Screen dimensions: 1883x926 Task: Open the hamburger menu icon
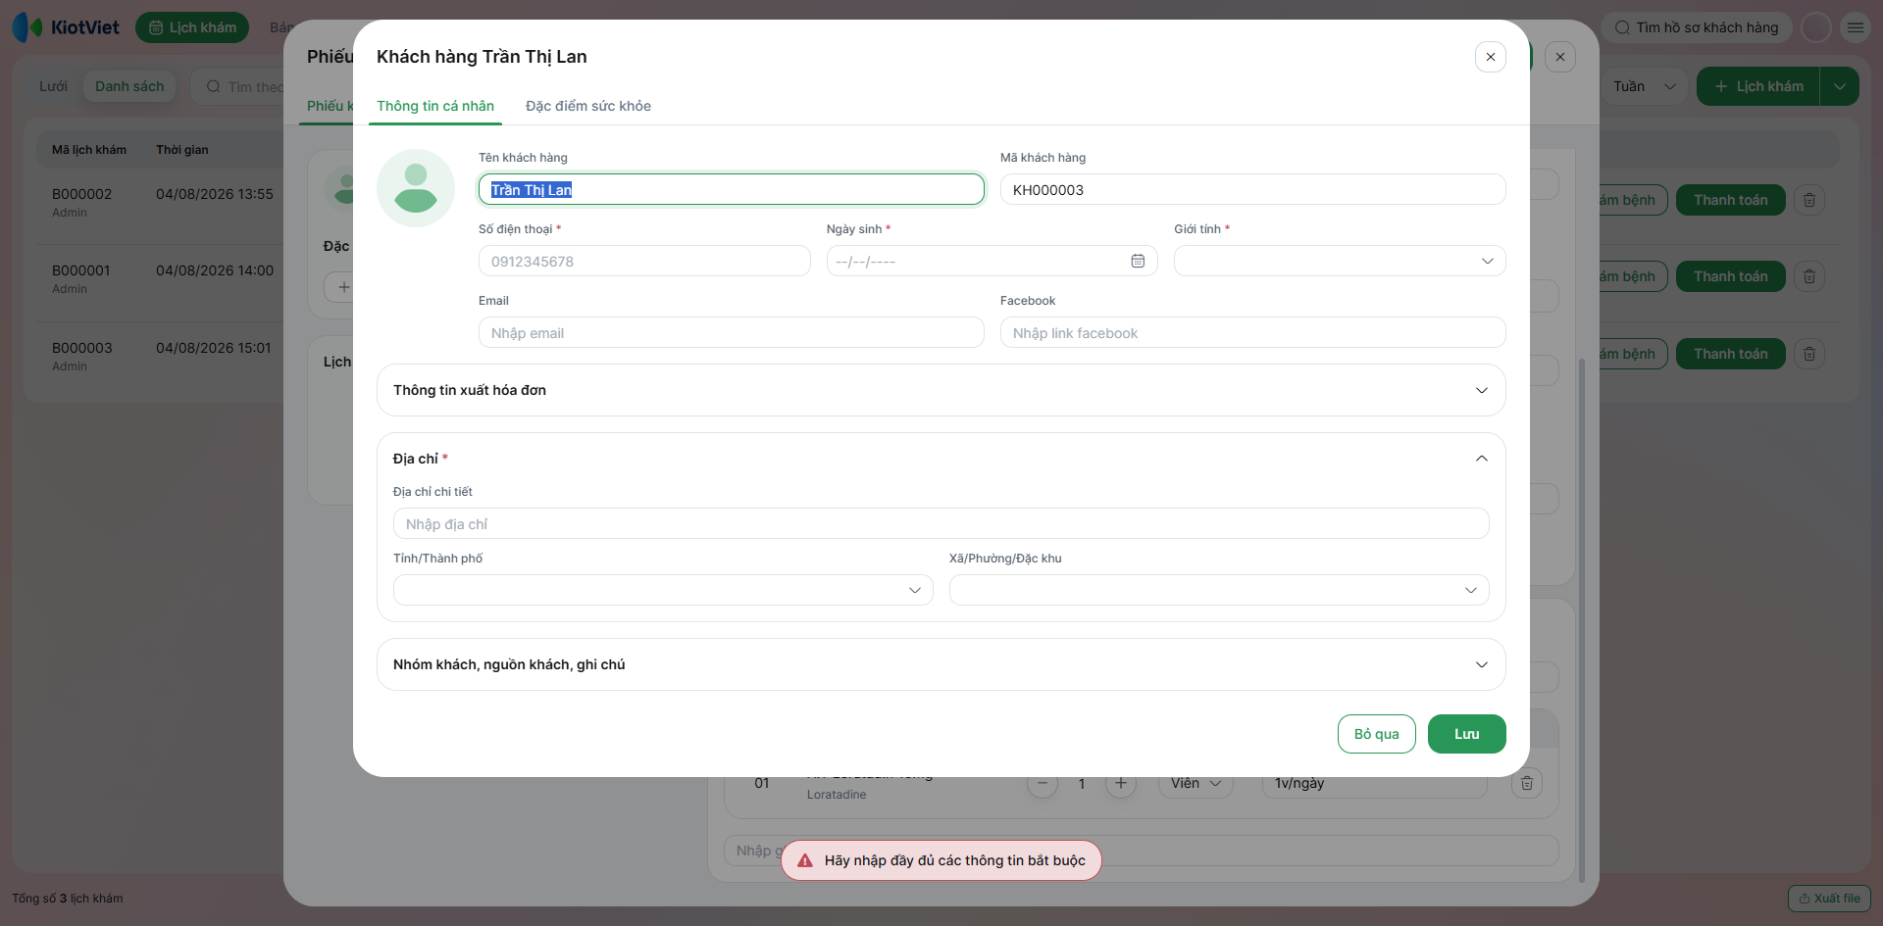[1855, 27]
